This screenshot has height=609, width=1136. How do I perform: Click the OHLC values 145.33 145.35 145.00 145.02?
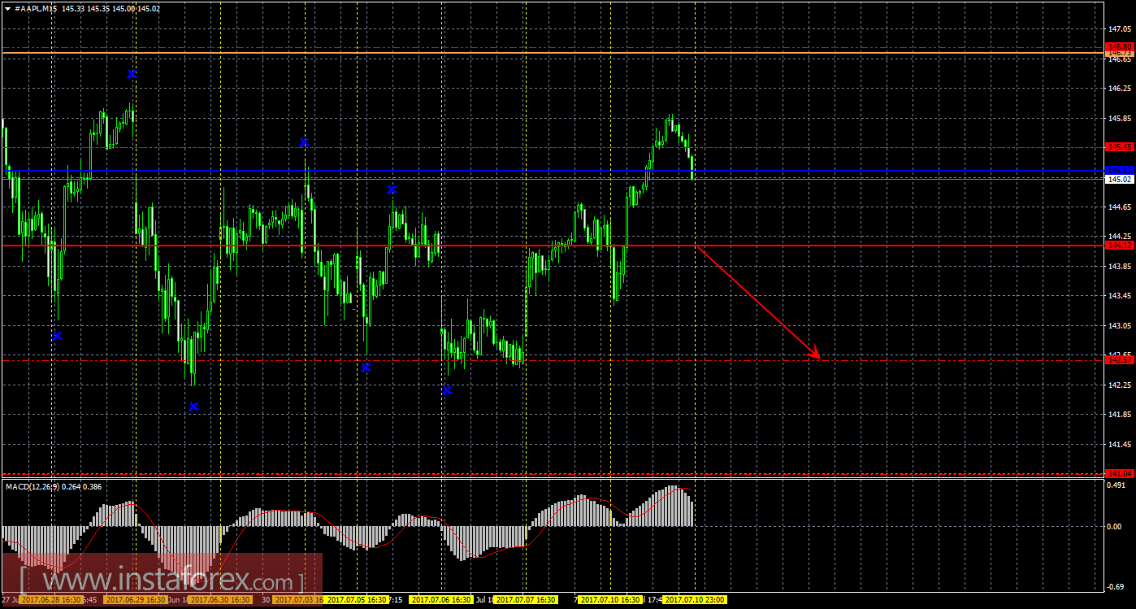111,8
